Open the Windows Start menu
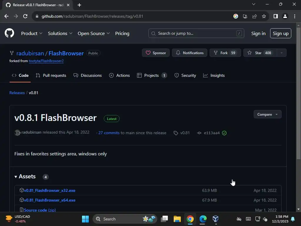Screen dimensions: 301x226 86,219
